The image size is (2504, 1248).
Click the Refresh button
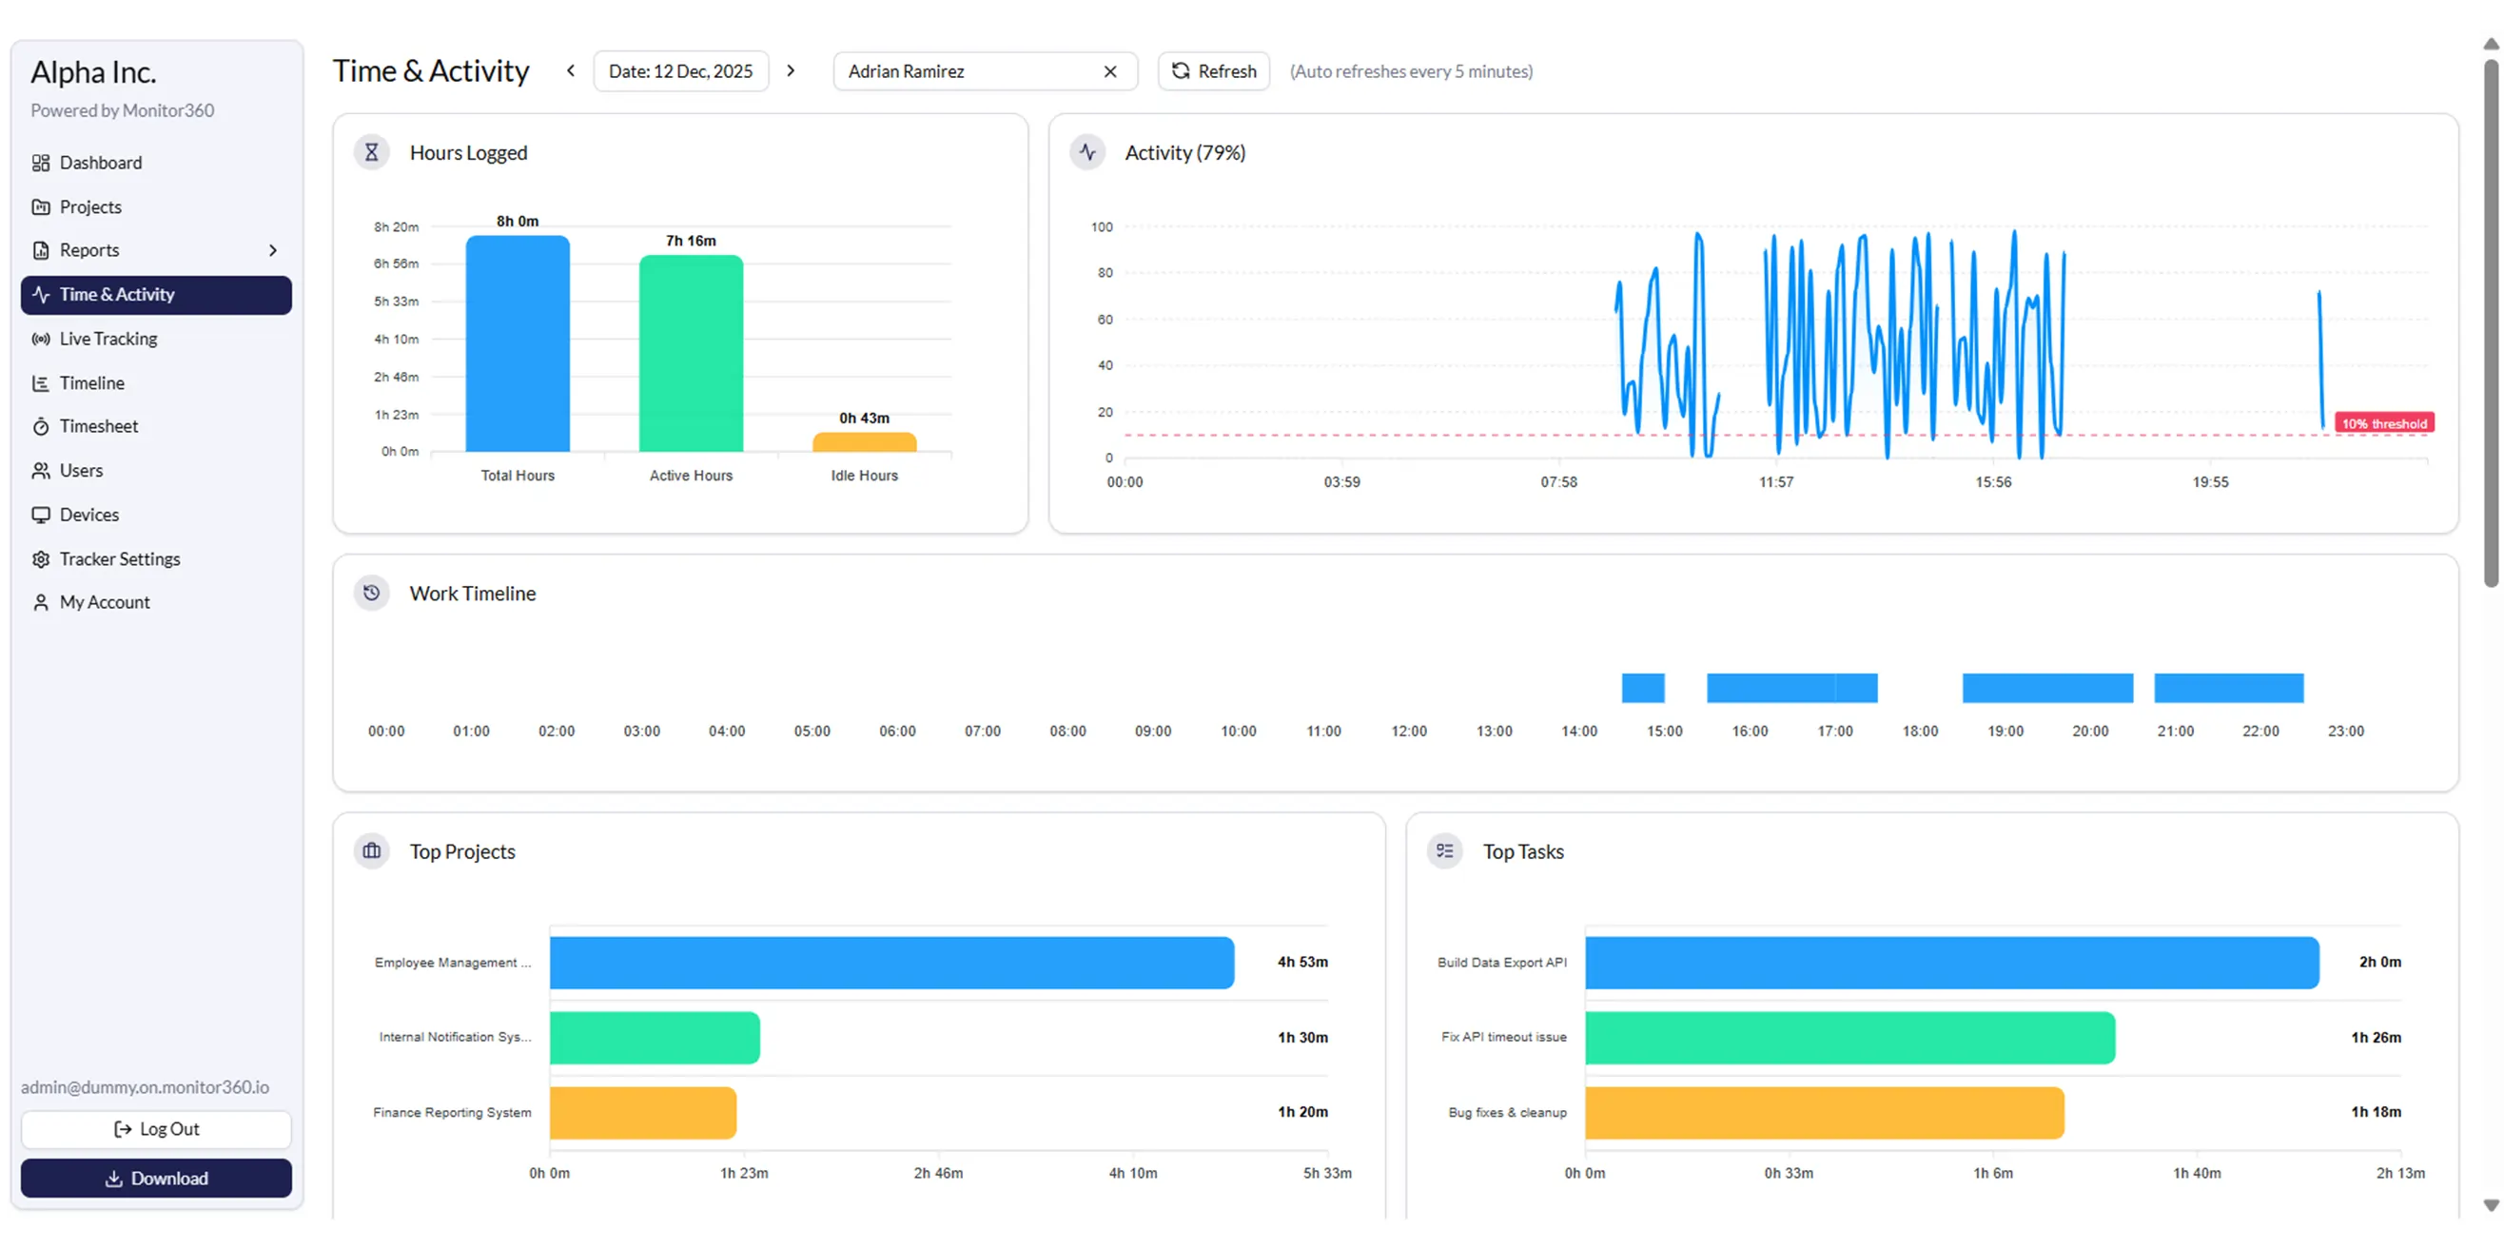[x=1213, y=71]
